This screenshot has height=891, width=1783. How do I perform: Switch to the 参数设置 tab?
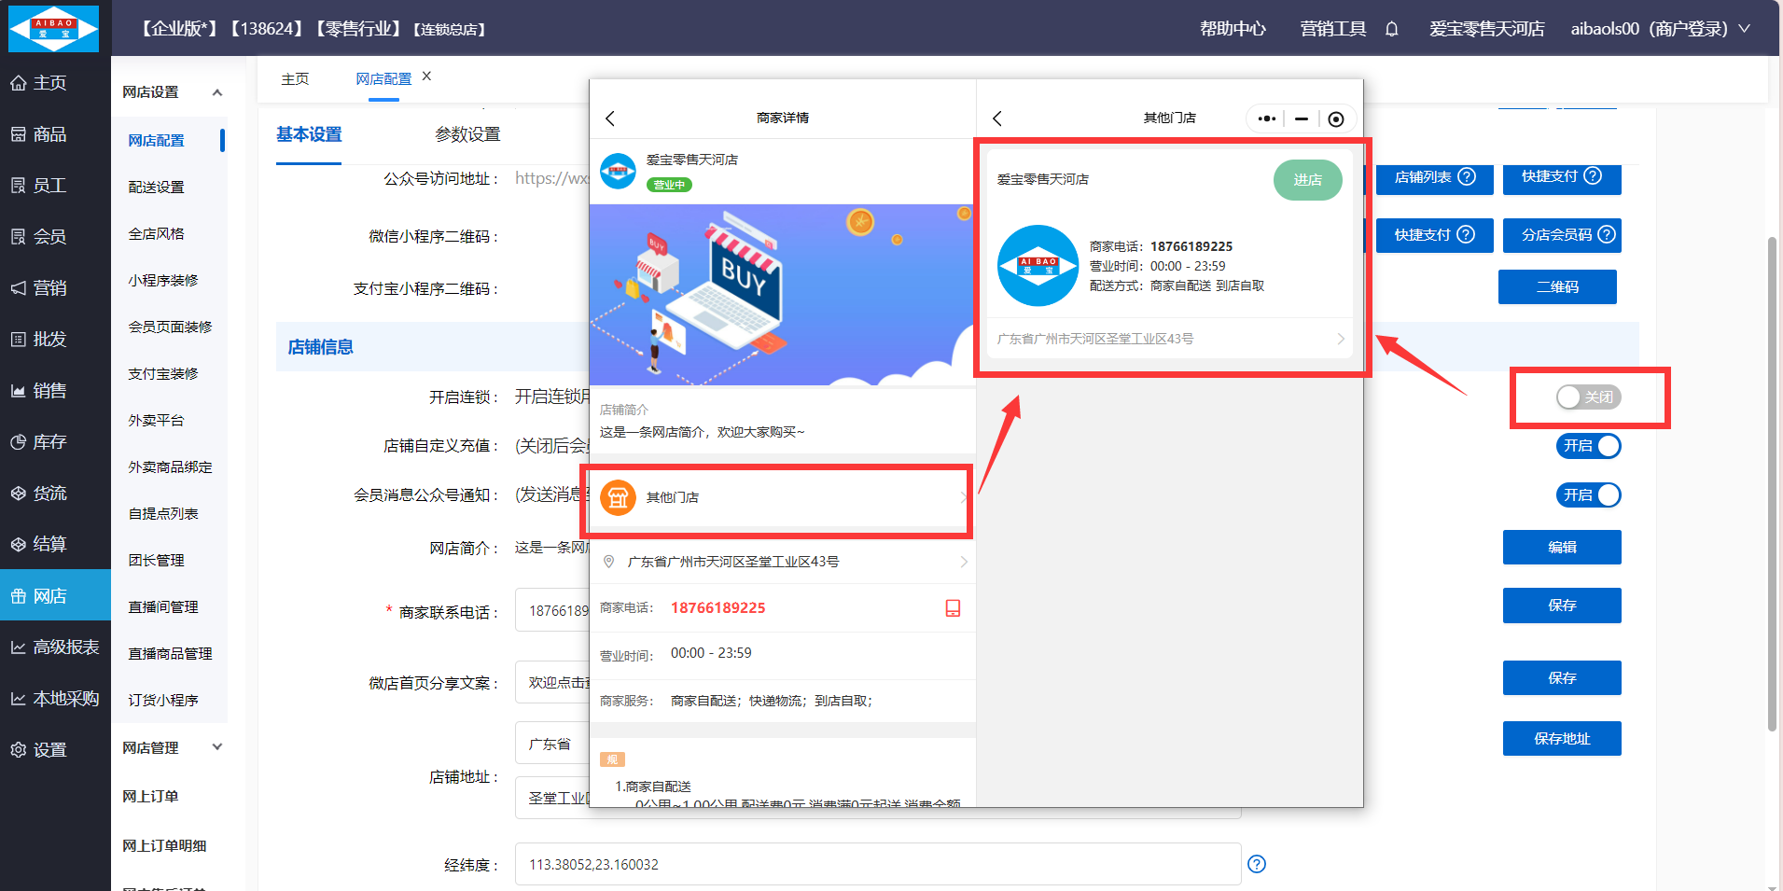pyautogui.click(x=467, y=134)
